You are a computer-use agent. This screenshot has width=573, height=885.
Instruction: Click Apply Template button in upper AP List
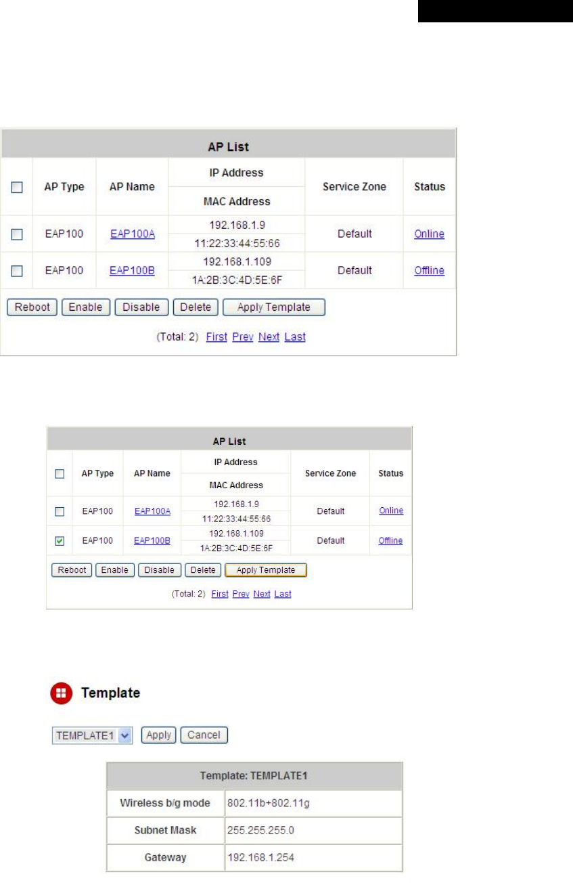(274, 307)
